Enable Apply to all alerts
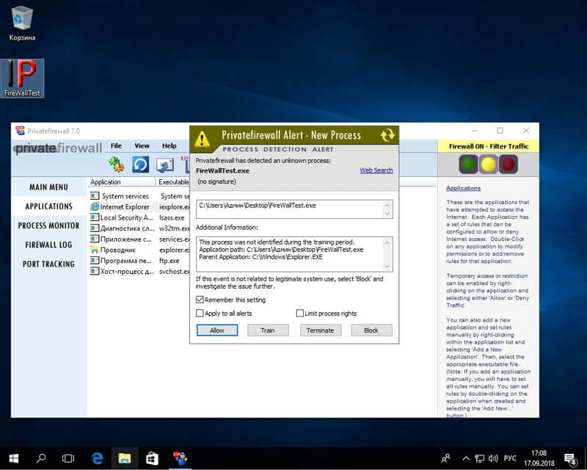This screenshot has width=587, height=470. pyautogui.click(x=200, y=314)
